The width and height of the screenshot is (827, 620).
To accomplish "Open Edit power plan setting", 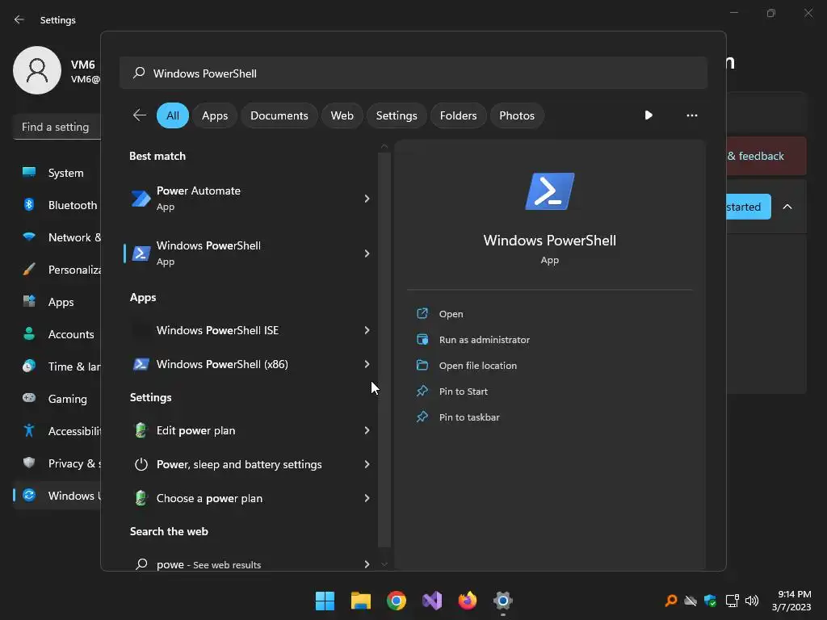I will 250,430.
